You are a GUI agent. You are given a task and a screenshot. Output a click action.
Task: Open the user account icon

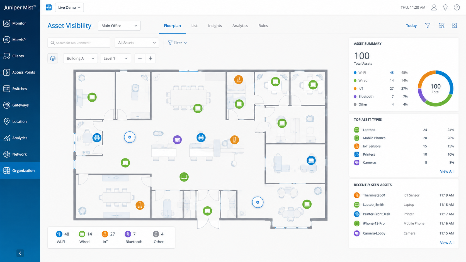click(x=434, y=8)
